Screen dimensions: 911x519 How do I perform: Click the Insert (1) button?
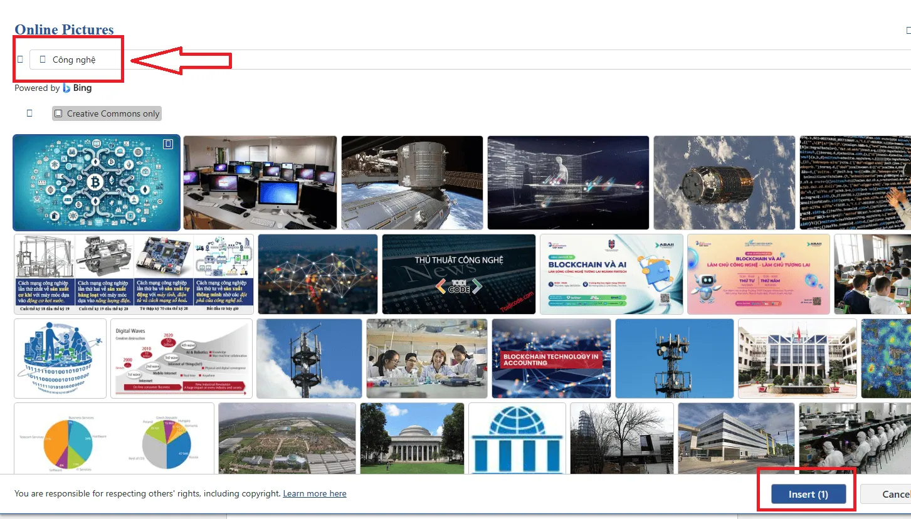tap(808, 494)
